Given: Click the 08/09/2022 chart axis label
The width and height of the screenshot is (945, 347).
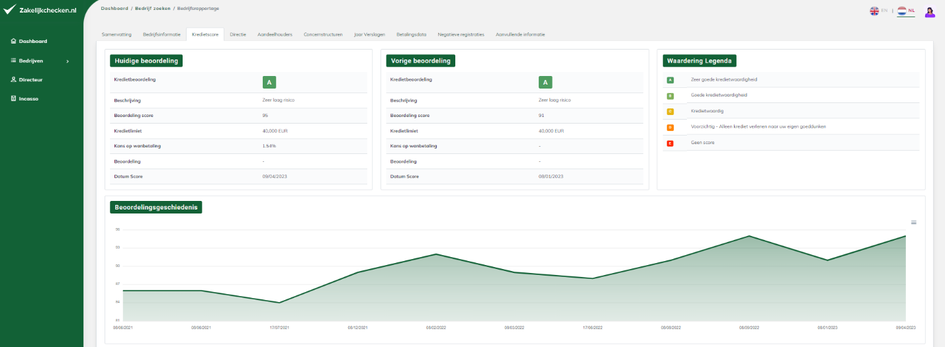Looking at the screenshot, I should 749,327.
